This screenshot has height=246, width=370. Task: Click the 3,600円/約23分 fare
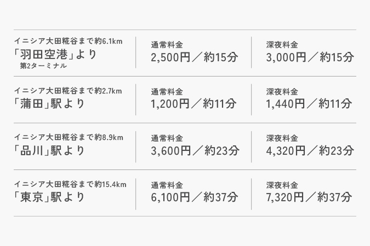[195, 150]
